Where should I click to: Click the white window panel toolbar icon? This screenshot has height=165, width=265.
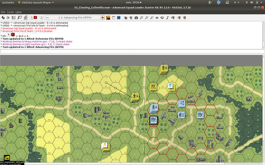tap(114, 18)
